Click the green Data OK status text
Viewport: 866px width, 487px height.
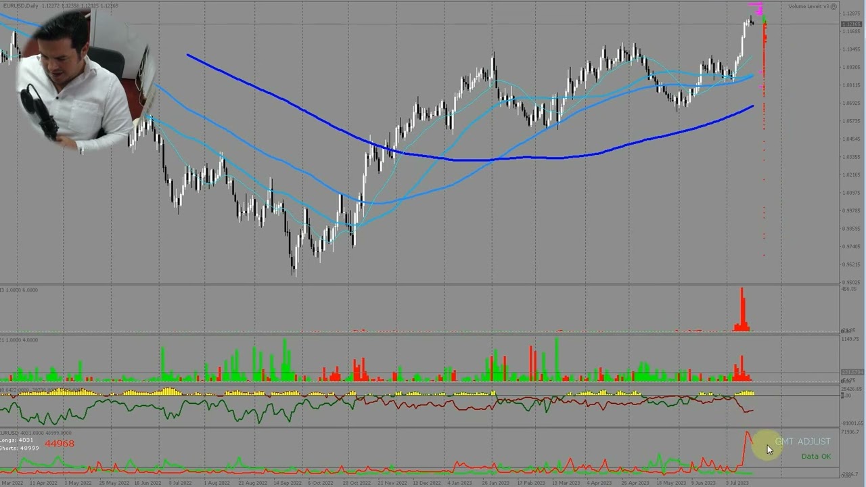(x=816, y=457)
